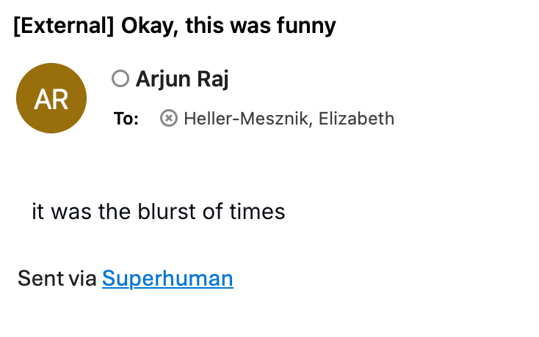Click the surname "Raj" in the sender name

213,79
